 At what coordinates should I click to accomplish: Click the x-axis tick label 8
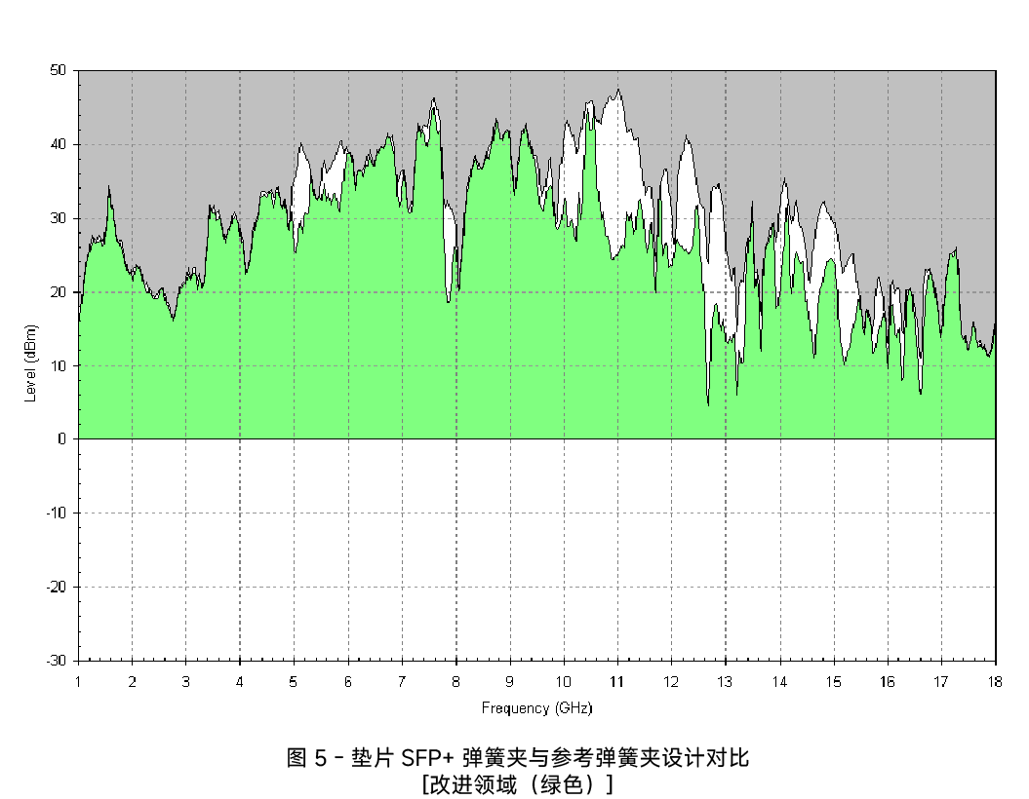455,682
